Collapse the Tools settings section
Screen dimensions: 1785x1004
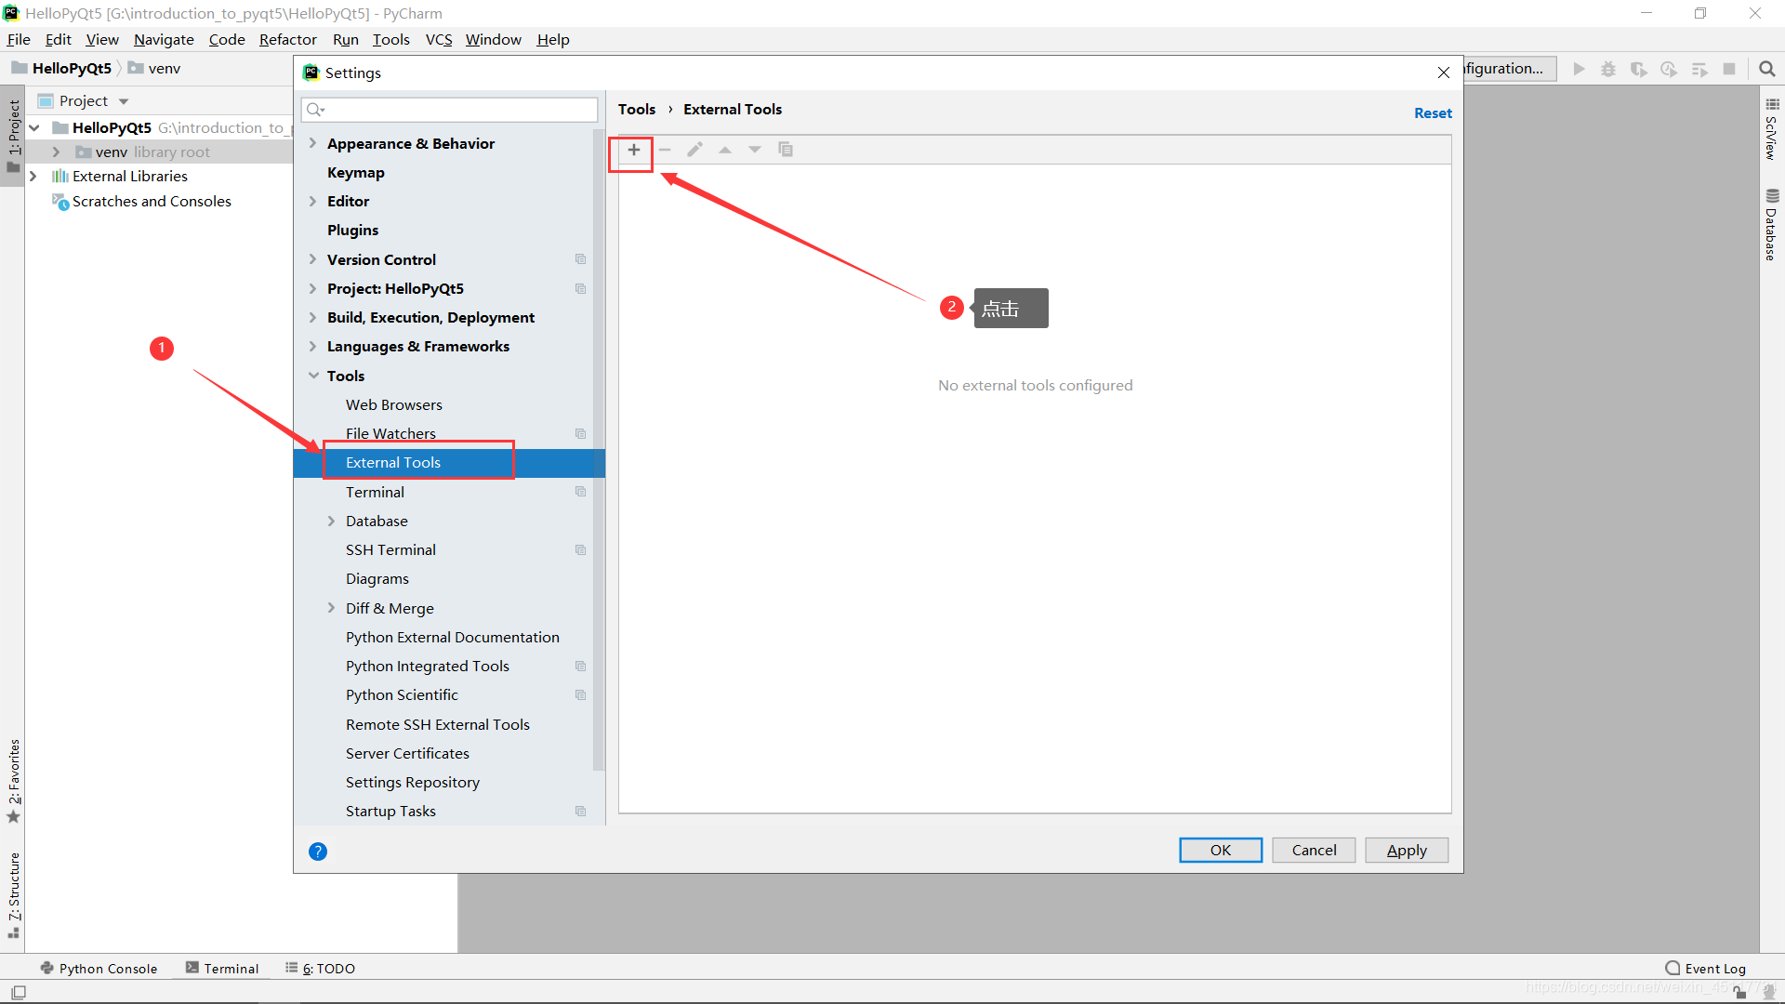[x=313, y=376]
